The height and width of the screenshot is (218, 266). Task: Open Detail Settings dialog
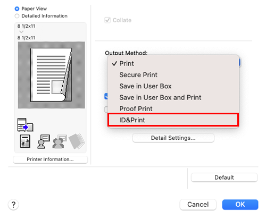173,138
